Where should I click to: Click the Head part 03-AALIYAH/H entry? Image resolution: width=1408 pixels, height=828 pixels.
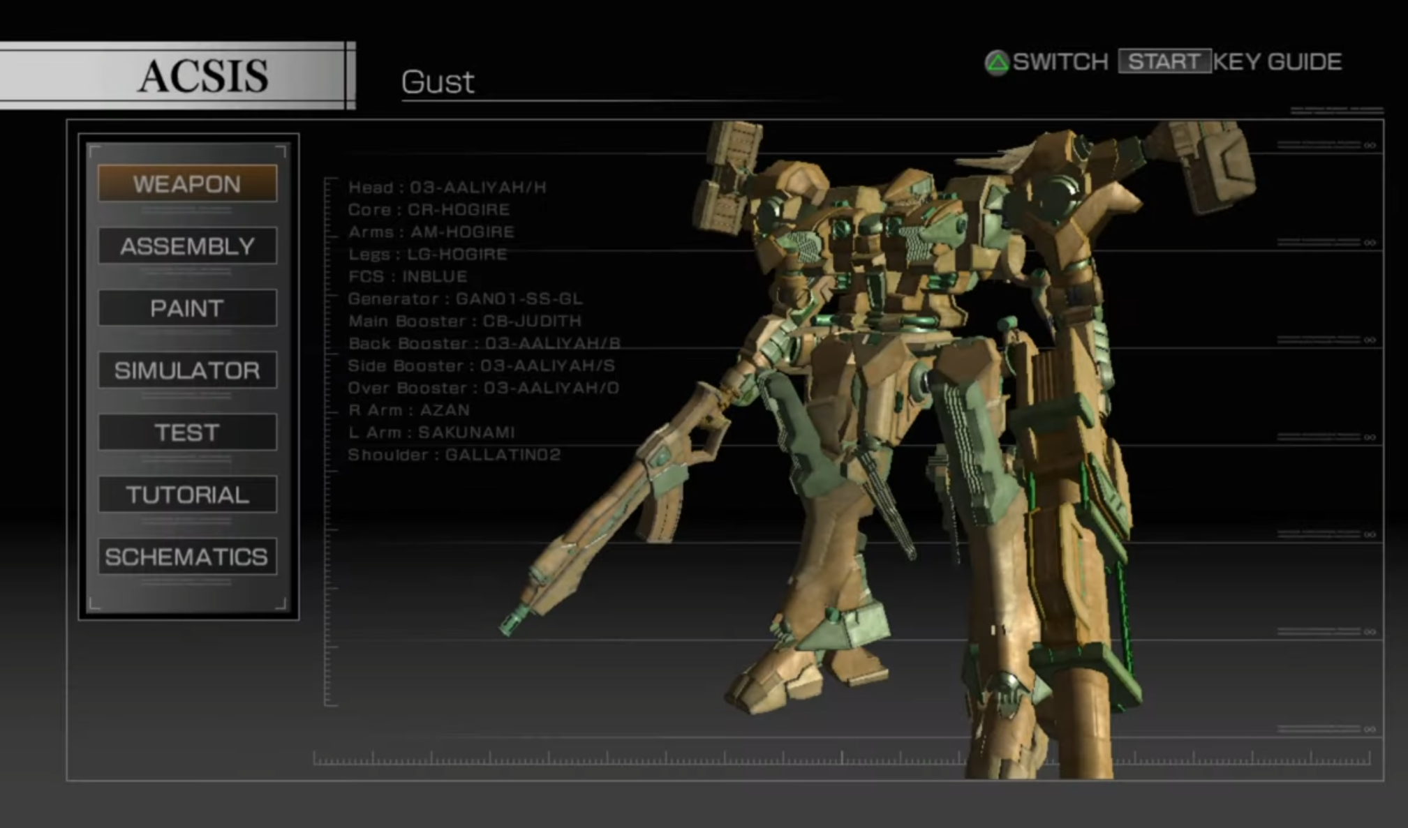(447, 187)
